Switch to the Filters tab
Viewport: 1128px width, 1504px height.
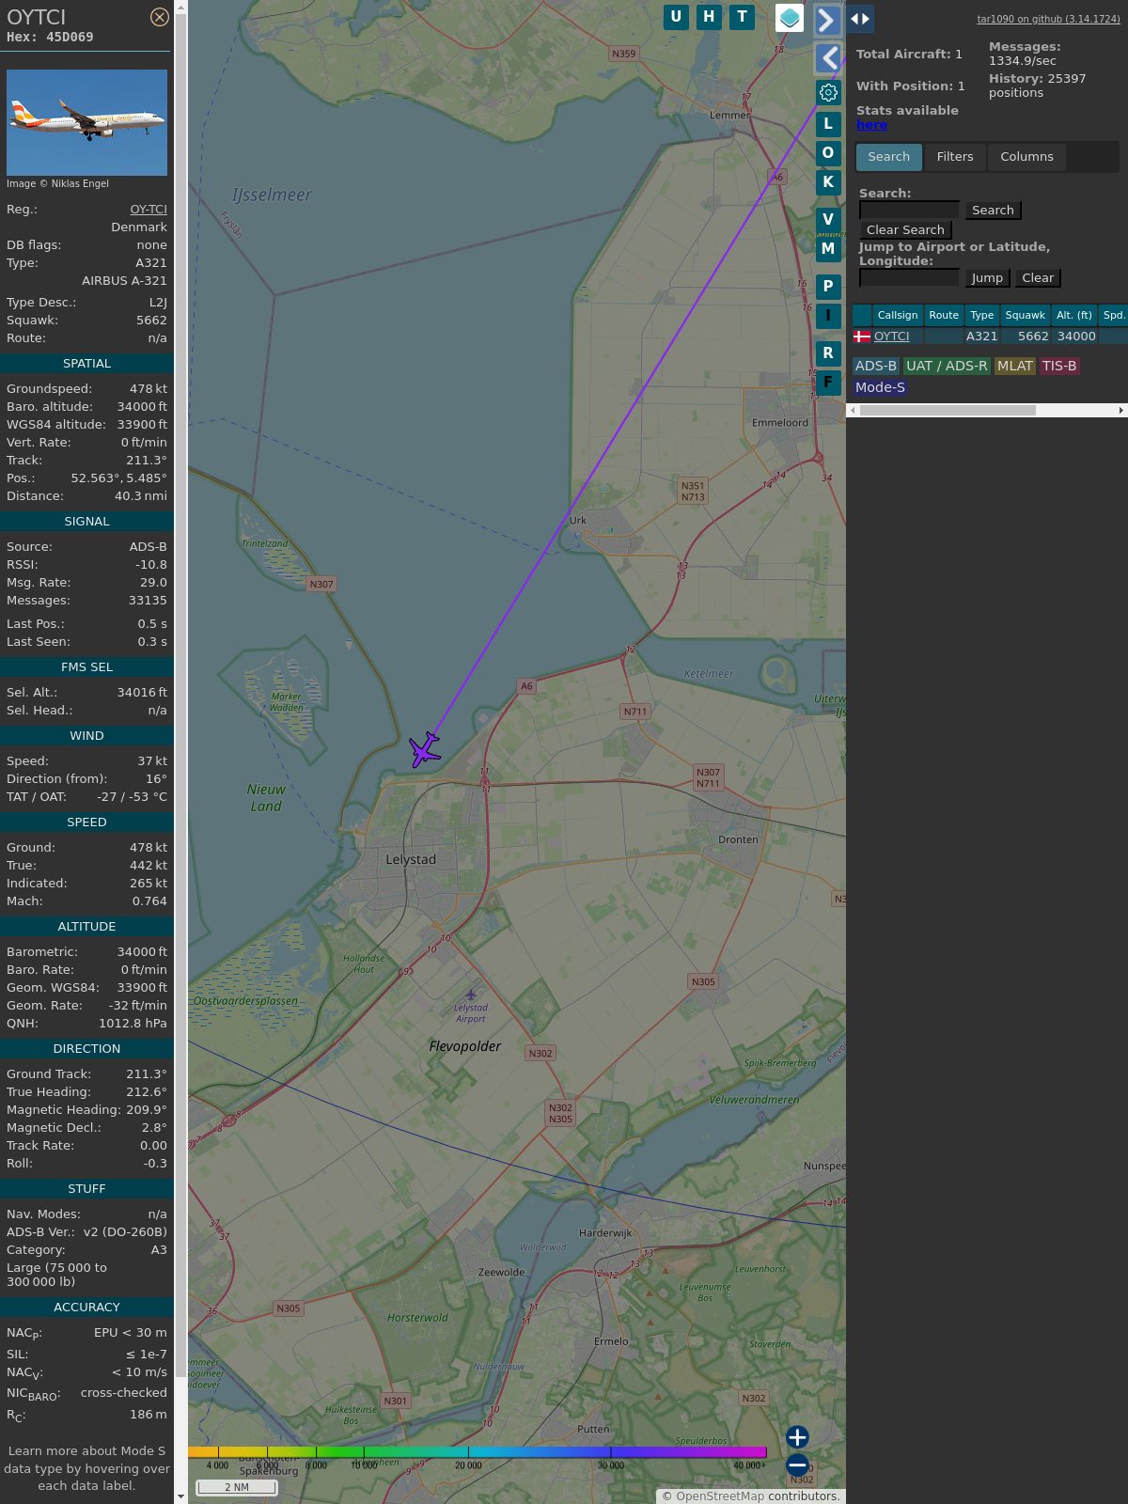click(x=955, y=157)
